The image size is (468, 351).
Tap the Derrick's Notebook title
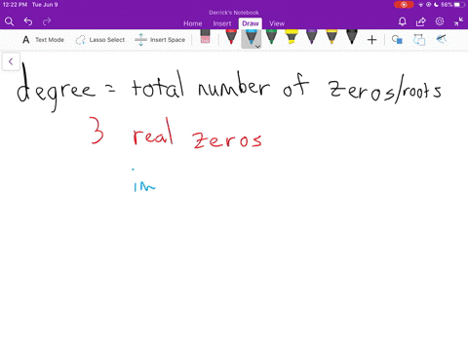234,13
